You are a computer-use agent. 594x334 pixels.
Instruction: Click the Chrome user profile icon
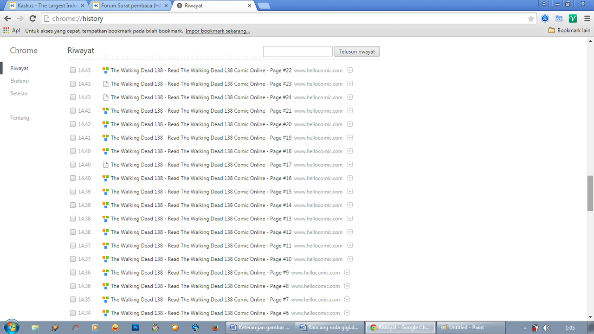tap(543, 3)
